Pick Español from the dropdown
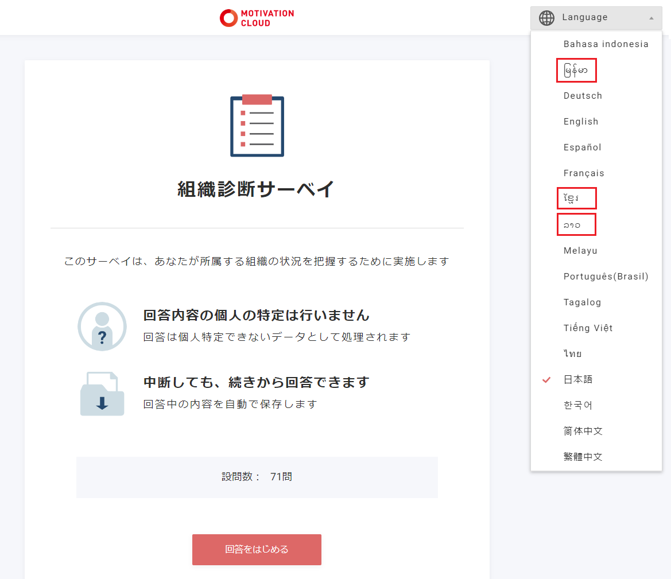This screenshot has width=671, height=579. 582,147
